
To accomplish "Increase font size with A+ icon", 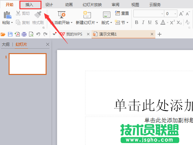I will pyautogui.click(x=181, y=13).
